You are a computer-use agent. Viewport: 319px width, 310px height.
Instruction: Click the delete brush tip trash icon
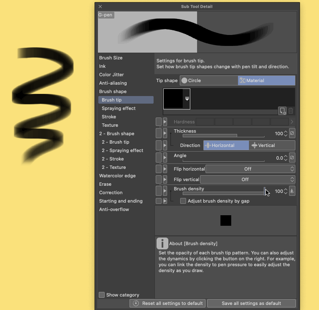[291, 111]
